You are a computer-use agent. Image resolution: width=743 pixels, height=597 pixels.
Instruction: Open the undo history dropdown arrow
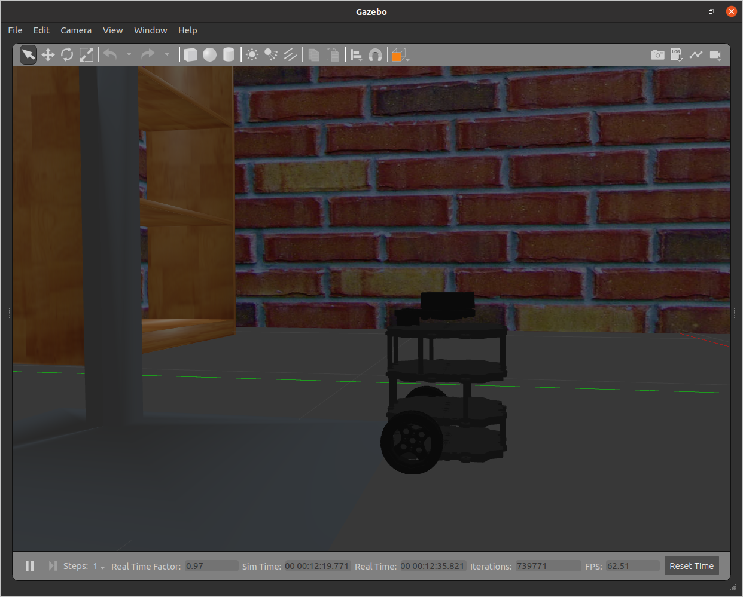click(129, 55)
